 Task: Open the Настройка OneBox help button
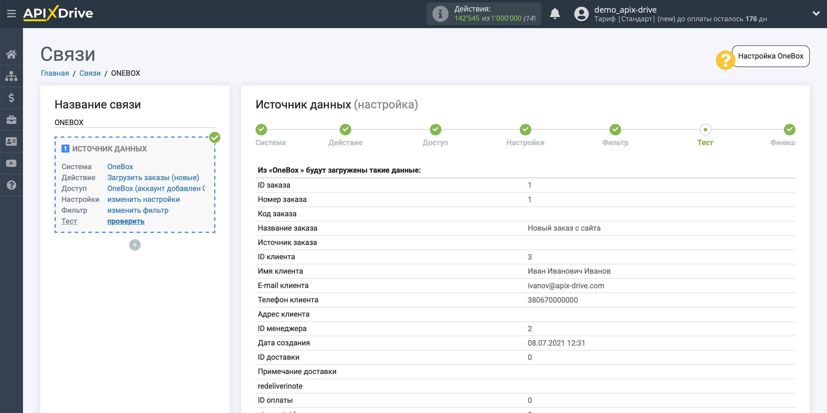point(770,56)
